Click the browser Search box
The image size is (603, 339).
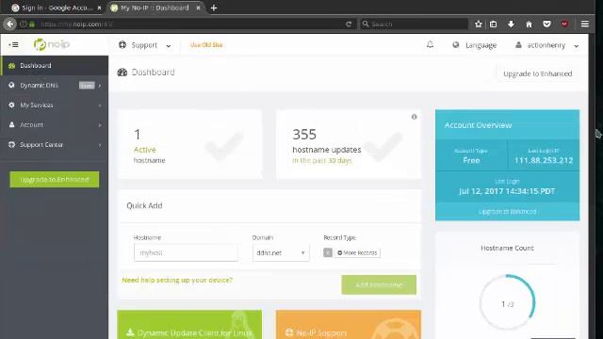click(x=414, y=24)
